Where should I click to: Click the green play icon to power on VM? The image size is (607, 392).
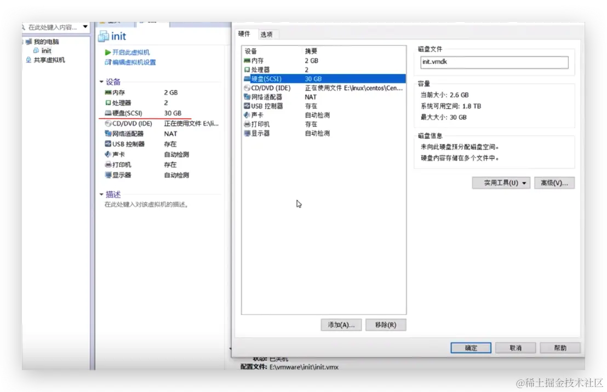107,52
